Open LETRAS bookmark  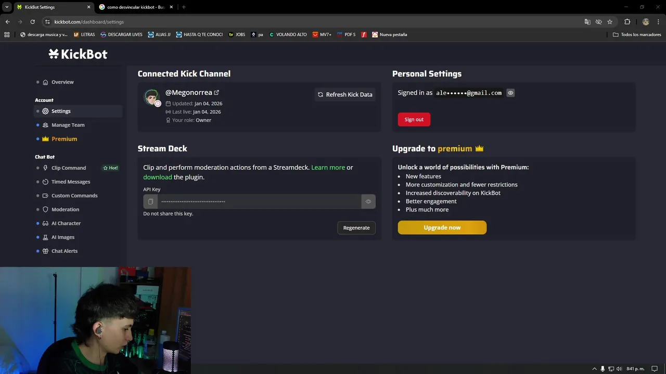point(84,35)
